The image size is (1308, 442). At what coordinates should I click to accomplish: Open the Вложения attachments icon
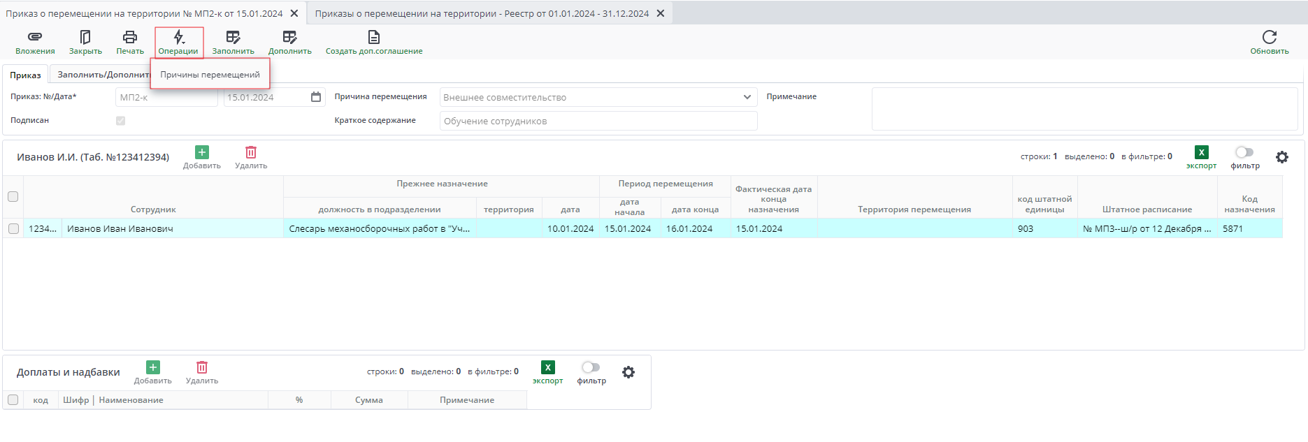pyautogui.click(x=35, y=38)
